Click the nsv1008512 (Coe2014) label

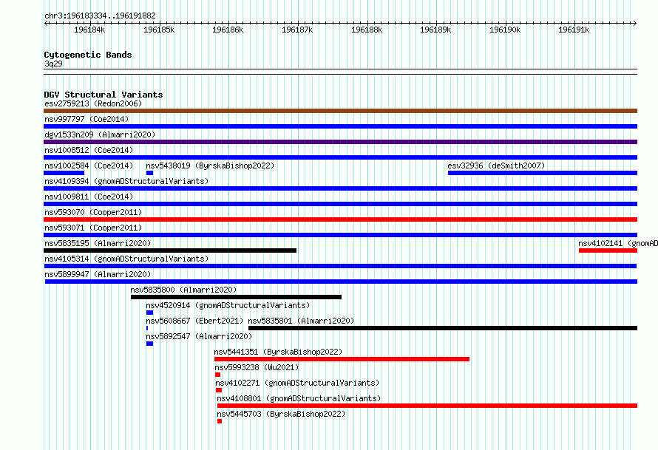(89, 150)
